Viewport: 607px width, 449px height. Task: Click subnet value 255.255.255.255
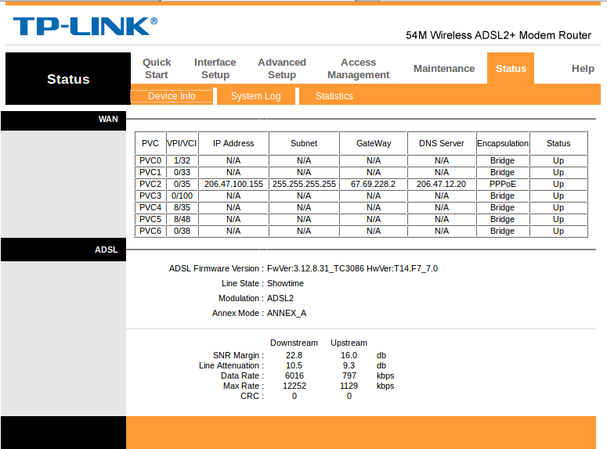pos(304,184)
